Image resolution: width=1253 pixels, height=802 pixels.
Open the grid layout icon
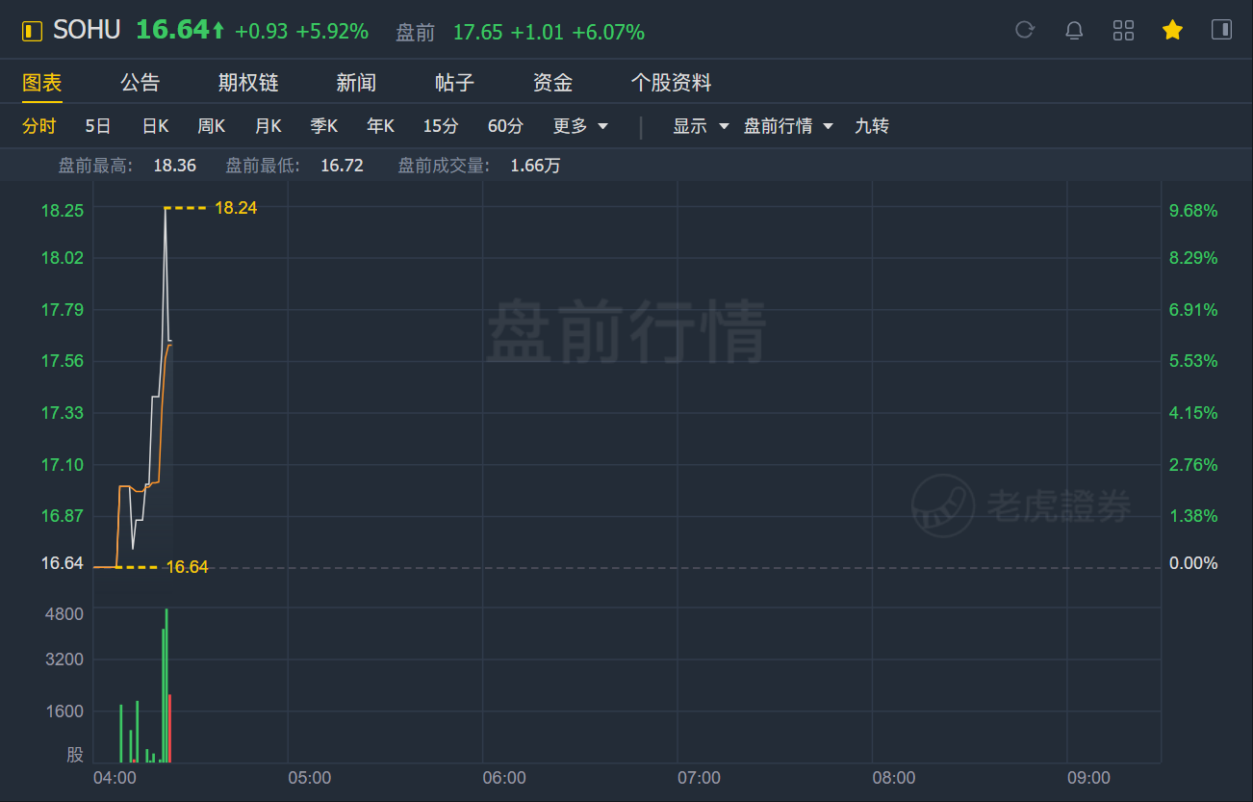(x=1123, y=30)
